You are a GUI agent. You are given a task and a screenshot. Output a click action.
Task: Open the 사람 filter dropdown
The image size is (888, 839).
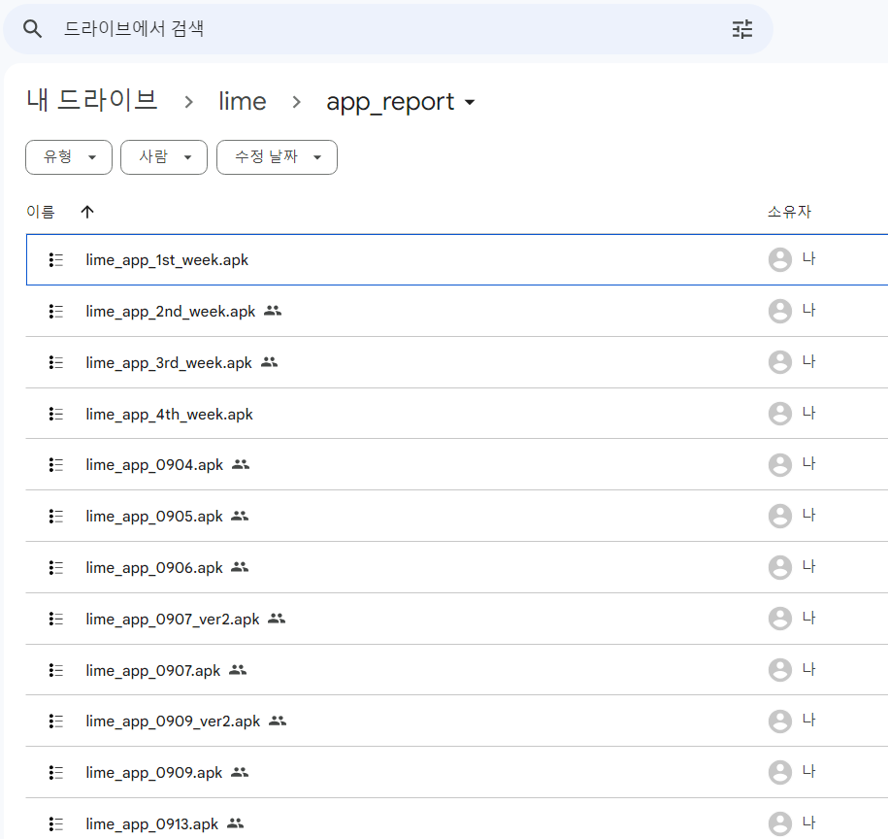click(163, 156)
